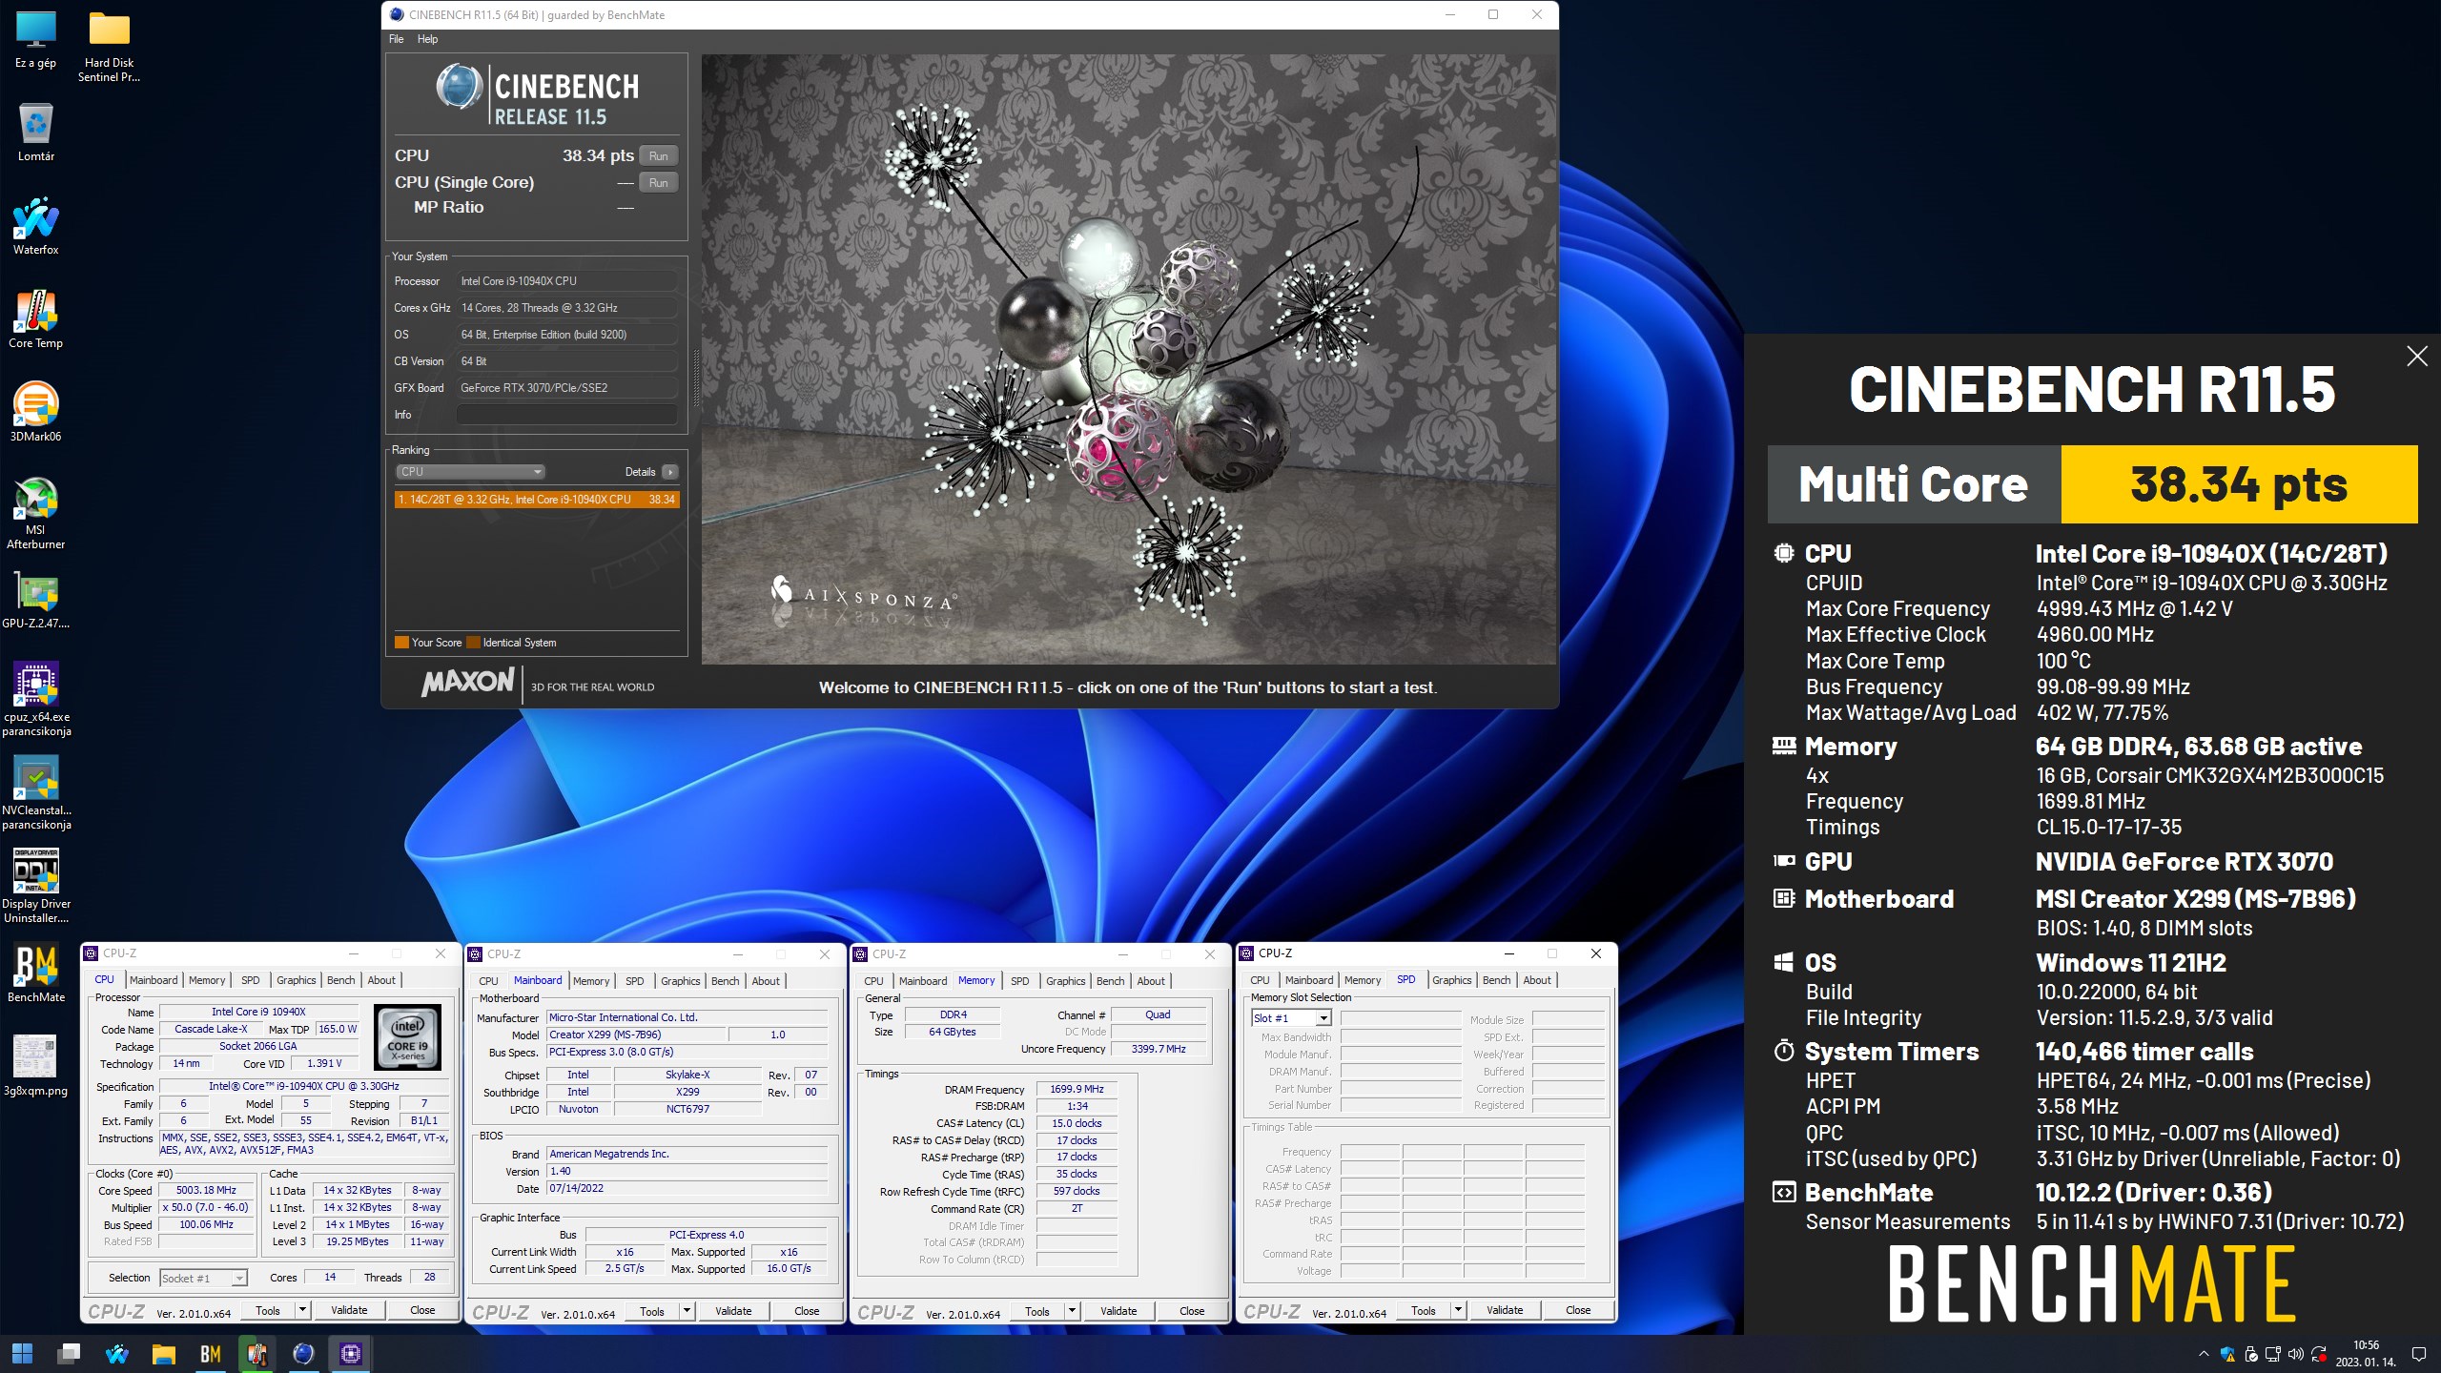Open CPU tab in the SPD CPU-Z window
The image size is (2441, 1373).
click(1260, 980)
